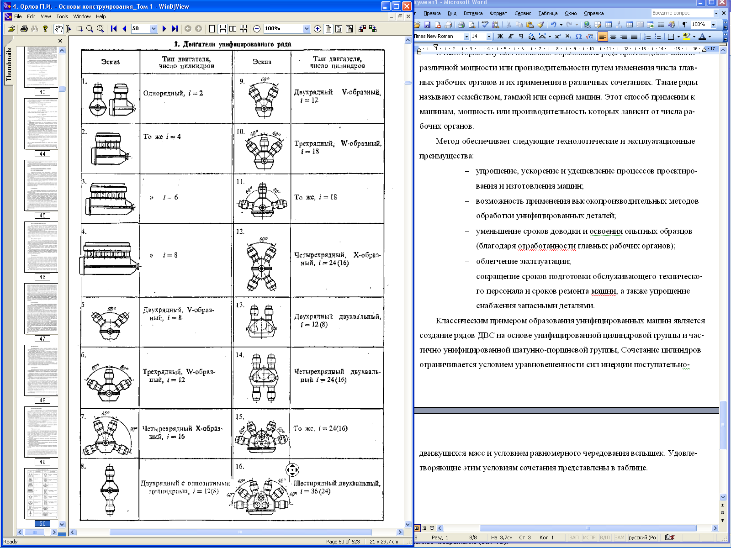Open the font size 14 dropdown
Image resolution: width=731 pixels, height=548 pixels.
click(489, 37)
